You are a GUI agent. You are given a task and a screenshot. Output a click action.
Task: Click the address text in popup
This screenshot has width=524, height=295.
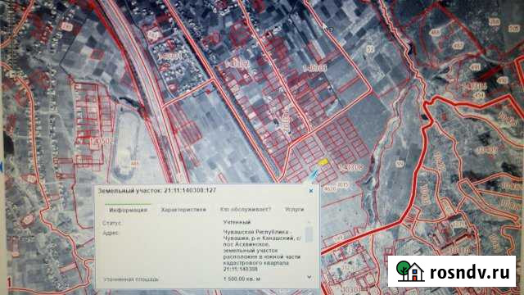tap(262, 250)
